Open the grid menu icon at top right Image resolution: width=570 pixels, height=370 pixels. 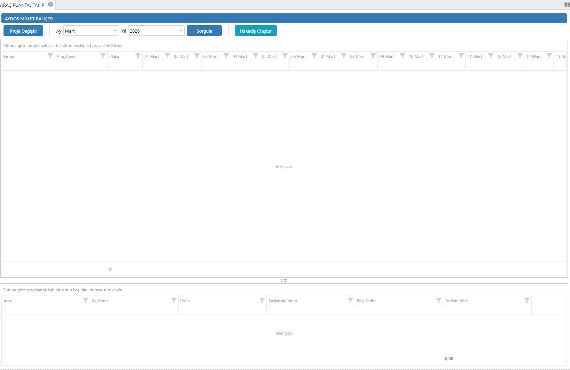[567, 5]
